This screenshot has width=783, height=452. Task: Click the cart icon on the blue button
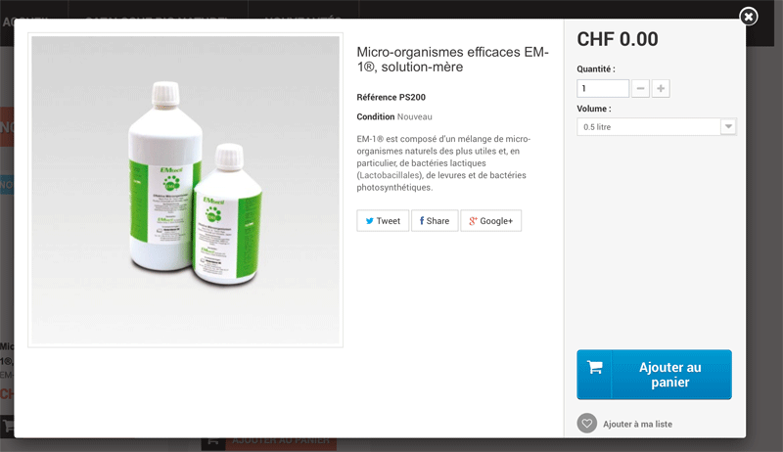click(x=594, y=368)
